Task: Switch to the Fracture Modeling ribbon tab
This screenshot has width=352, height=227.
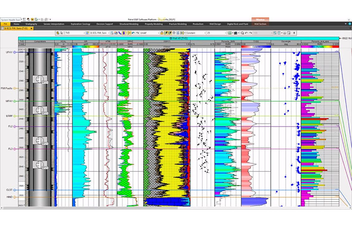Action: click(178, 24)
